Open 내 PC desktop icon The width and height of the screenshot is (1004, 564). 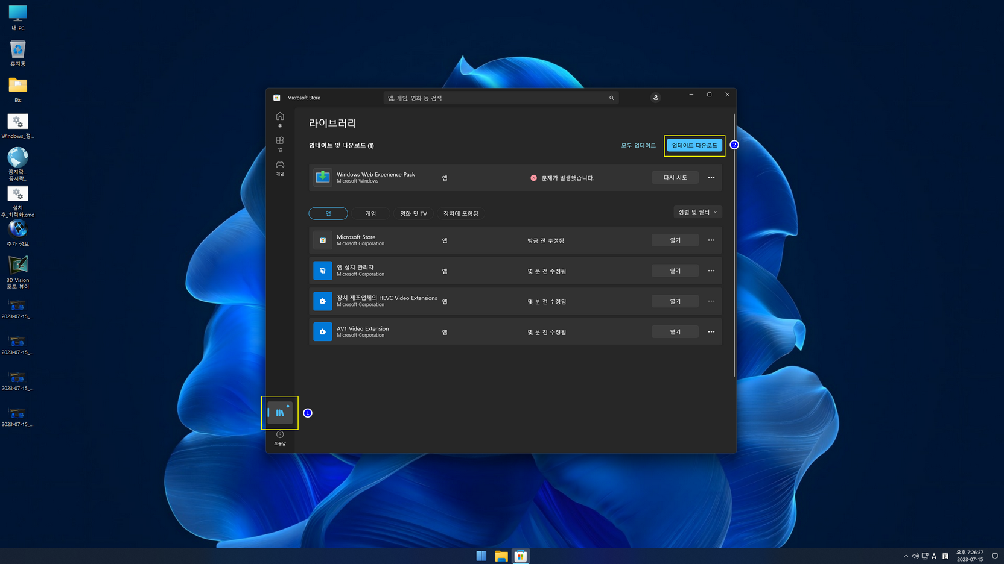(x=17, y=17)
